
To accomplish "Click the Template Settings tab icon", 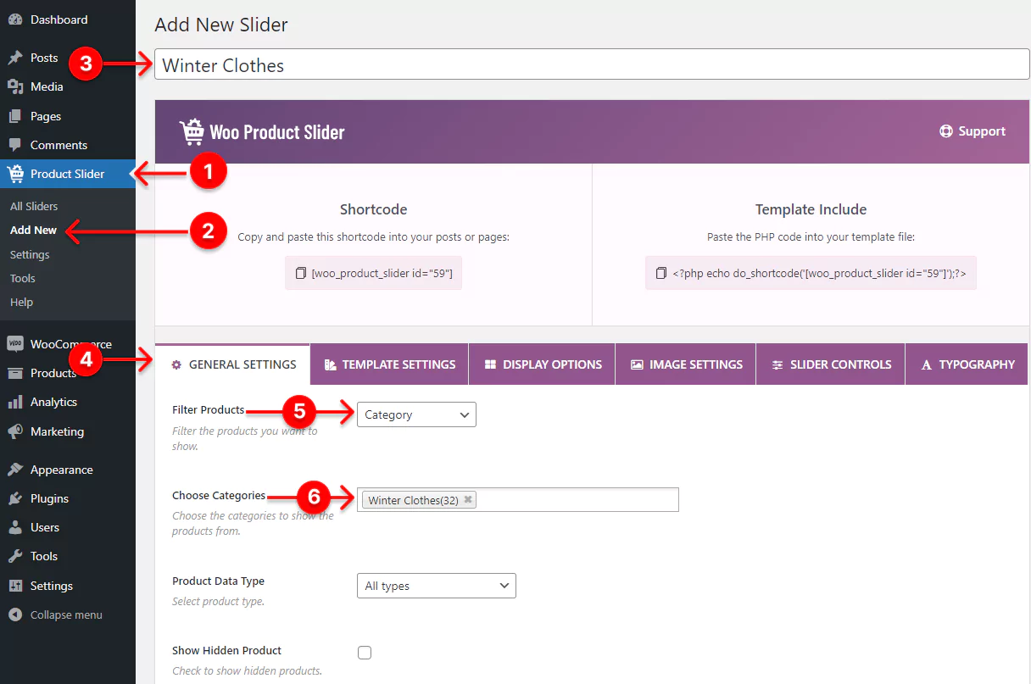I will [331, 364].
